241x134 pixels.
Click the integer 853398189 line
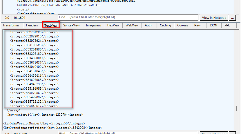(35, 54)
